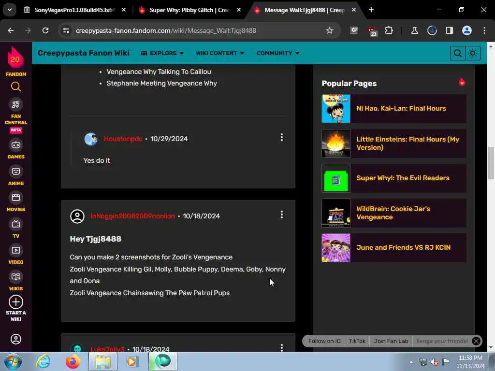Expand the Explore dropdown menu
495x371 pixels.
162,53
